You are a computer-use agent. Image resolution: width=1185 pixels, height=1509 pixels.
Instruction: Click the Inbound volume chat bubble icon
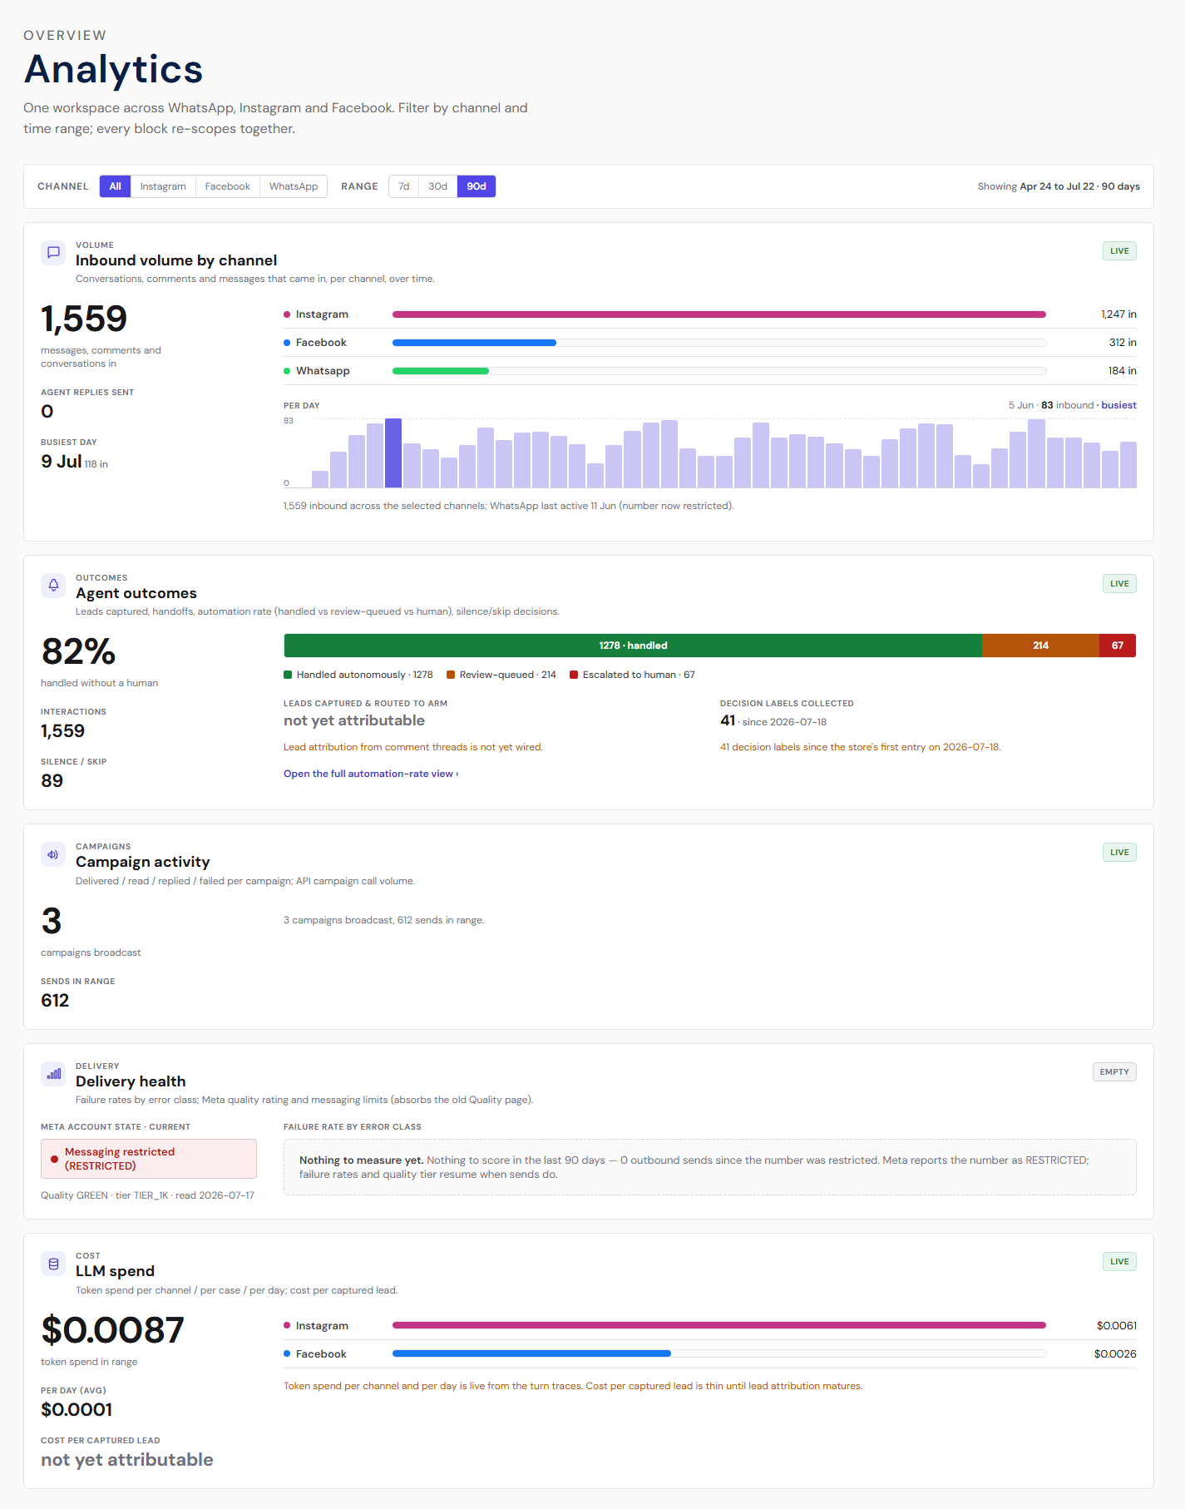(x=53, y=252)
